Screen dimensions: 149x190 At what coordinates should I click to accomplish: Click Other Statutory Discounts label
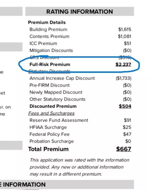pyautogui.click(x=57, y=99)
